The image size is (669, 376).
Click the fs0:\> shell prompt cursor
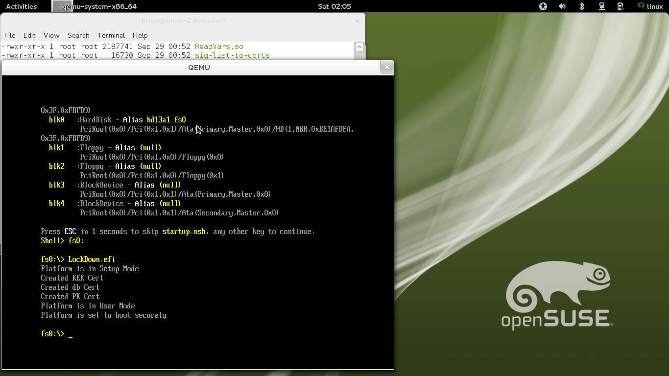point(71,334)
